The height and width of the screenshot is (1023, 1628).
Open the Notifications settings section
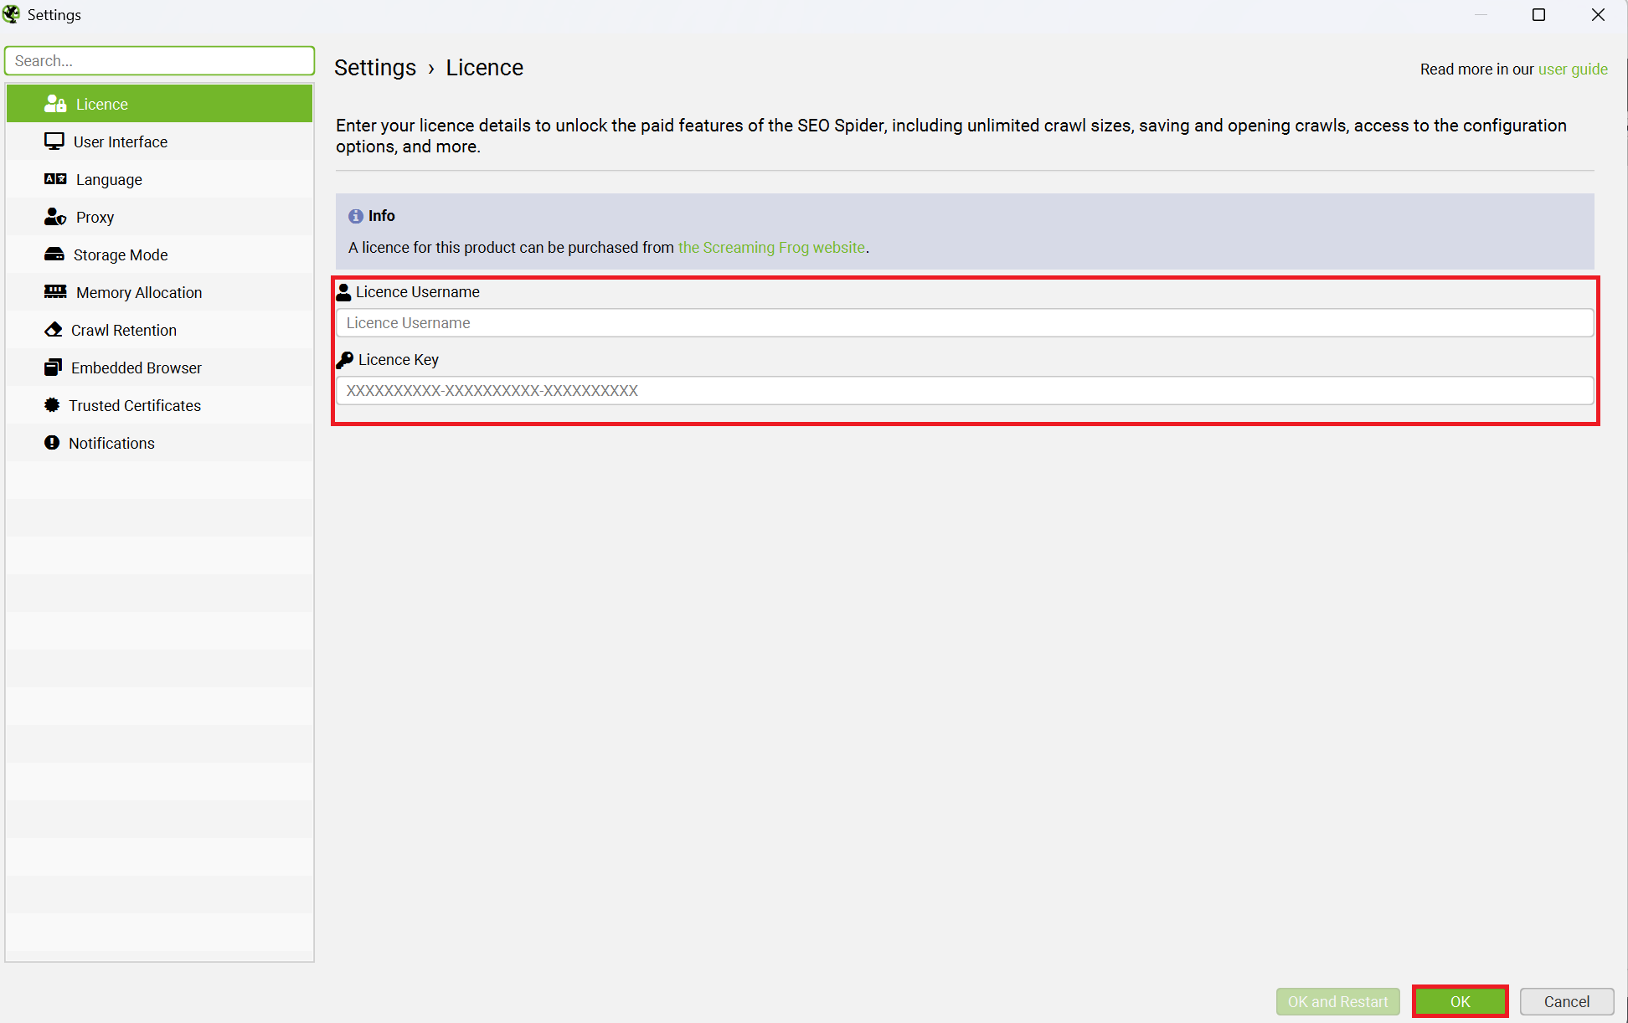[111, 443]
